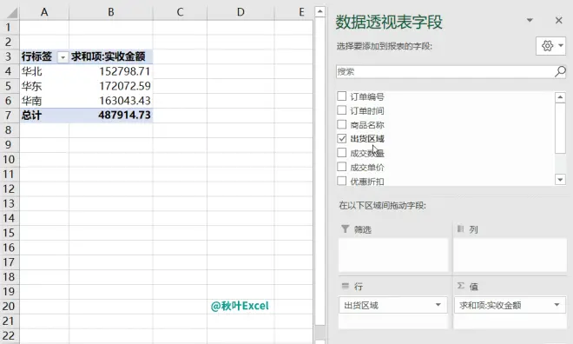573x344 pixels.
Task: Tick the 商品名称 field checkbox
Action: pos(342,124)
